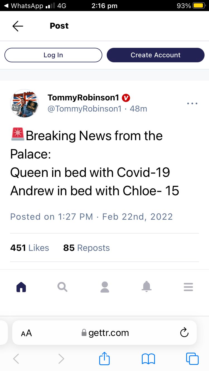Screen dimensions: 209x371
Task: View the 451 Likes list
Action: (30, 248)
